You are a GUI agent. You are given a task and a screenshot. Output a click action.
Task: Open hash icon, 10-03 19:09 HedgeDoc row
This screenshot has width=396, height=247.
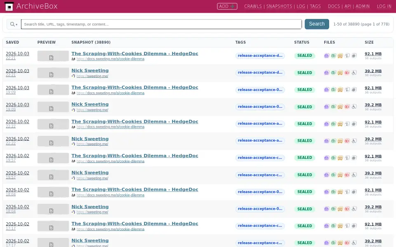point(354,90)
